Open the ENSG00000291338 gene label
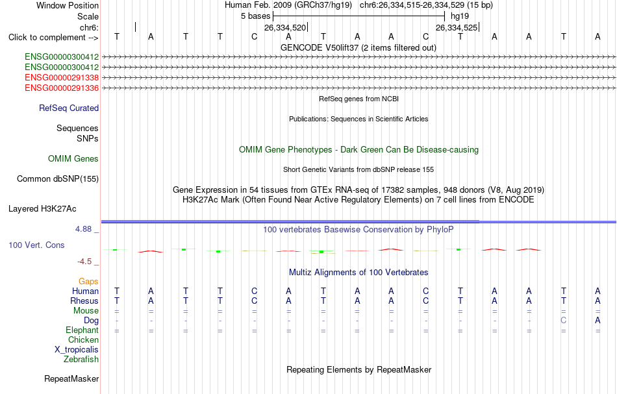 click(x=62, y=77)
